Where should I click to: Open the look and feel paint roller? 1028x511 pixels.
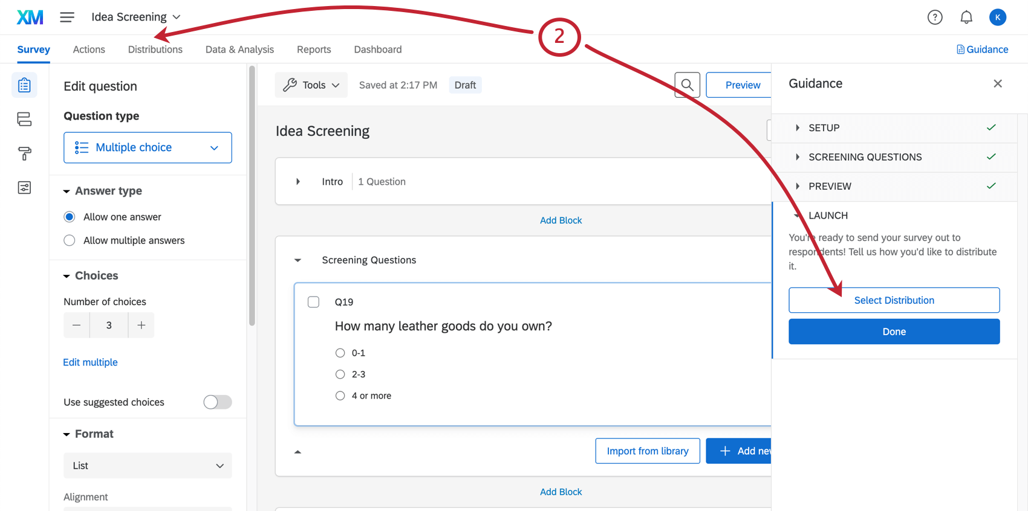[24, 153]
